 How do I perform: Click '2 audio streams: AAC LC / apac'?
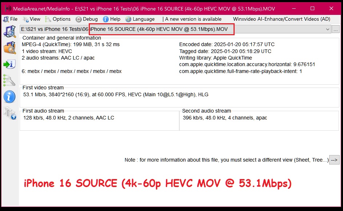point(58,58)
